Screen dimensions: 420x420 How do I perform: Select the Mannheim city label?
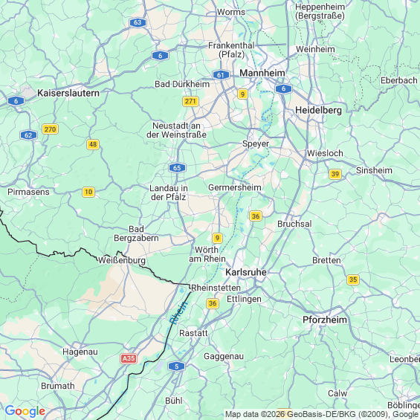click(262, 73)
